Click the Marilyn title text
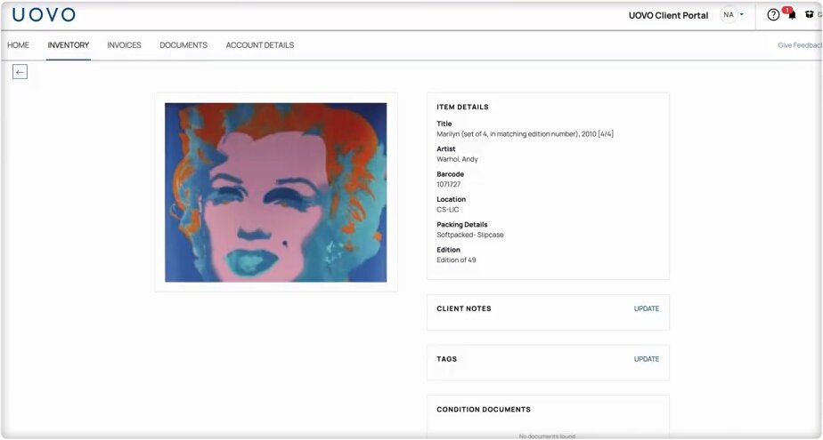This screenshot has height=440, width=823. click(525, 134)
